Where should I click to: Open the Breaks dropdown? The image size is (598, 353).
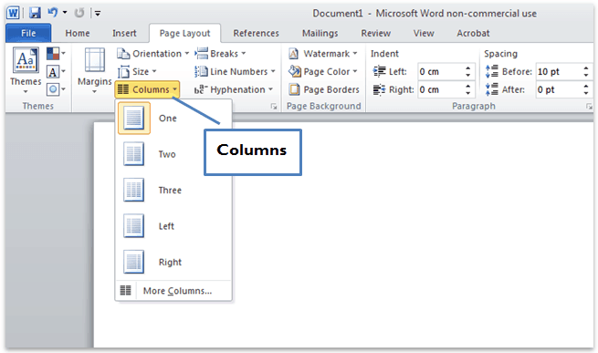click(220, 54)
